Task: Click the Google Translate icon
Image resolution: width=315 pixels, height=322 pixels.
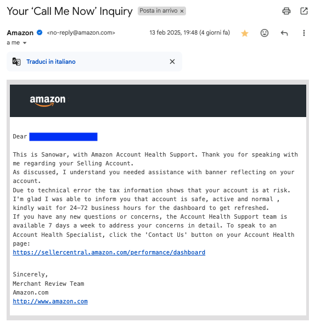Action: [16, 62]
